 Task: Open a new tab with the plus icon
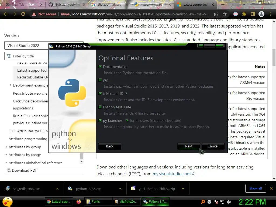click(223, 5)
